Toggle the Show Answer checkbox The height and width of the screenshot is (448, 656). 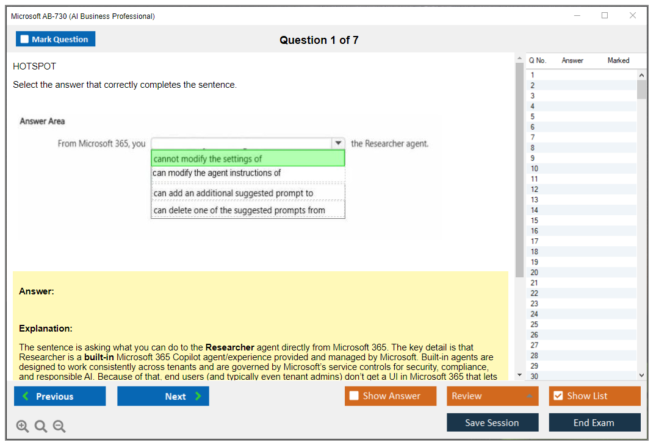pos(354,396)
